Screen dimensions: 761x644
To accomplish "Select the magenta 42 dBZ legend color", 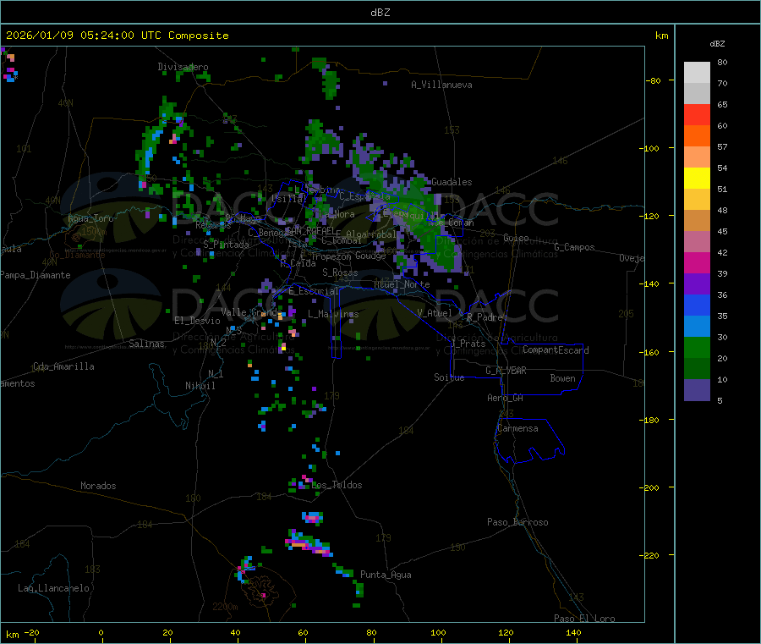I will [697, 262].
